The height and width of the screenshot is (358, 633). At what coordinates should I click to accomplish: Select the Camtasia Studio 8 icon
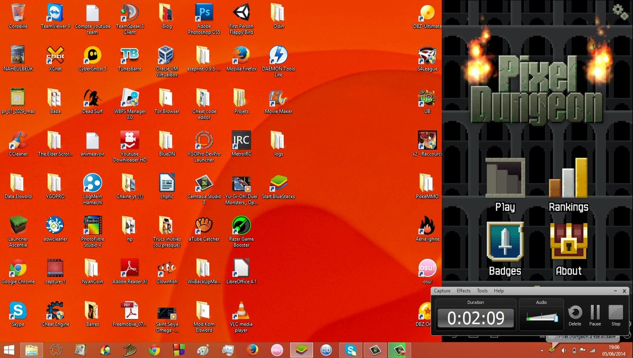(204, 183)
